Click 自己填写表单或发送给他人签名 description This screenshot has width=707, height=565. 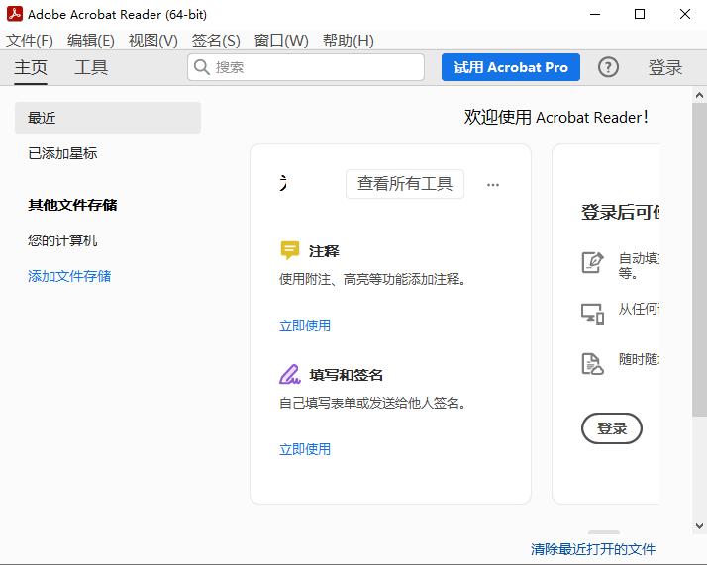(372, 403)
